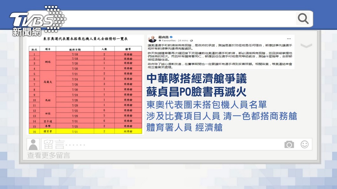Screen dimensions: 337x189
Task: Click batch number 16 cell
Action: point(34,132)
